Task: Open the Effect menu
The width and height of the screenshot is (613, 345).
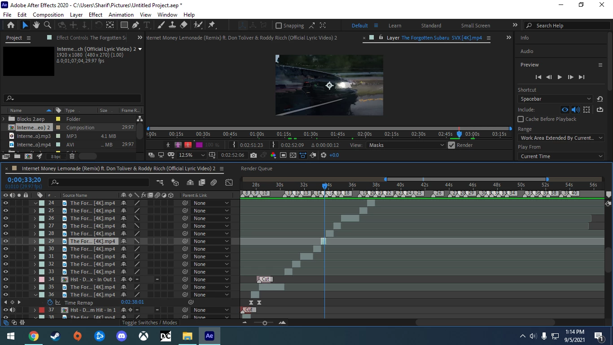Action: (96, 15)
